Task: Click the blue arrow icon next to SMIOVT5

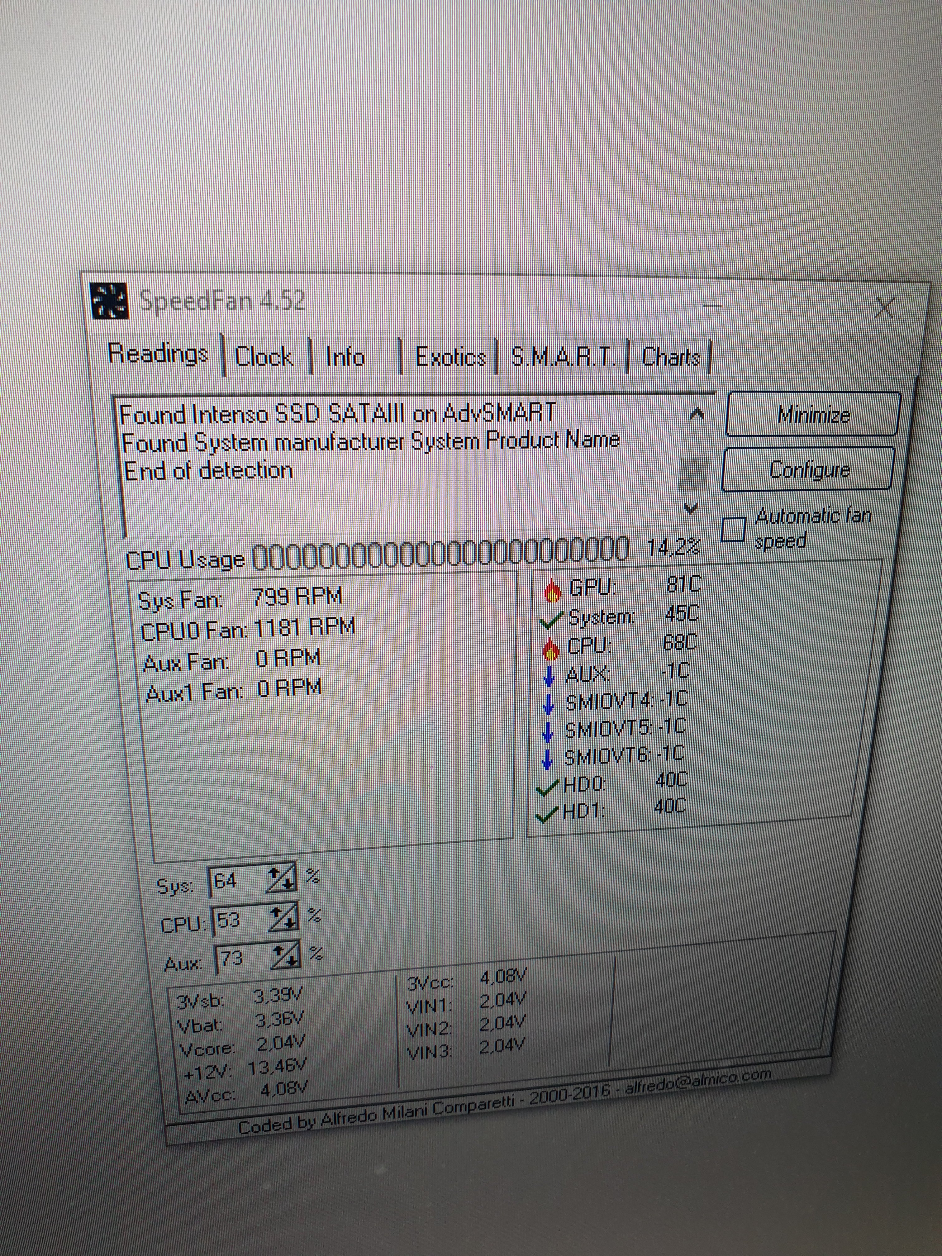Action: (548, 732)
